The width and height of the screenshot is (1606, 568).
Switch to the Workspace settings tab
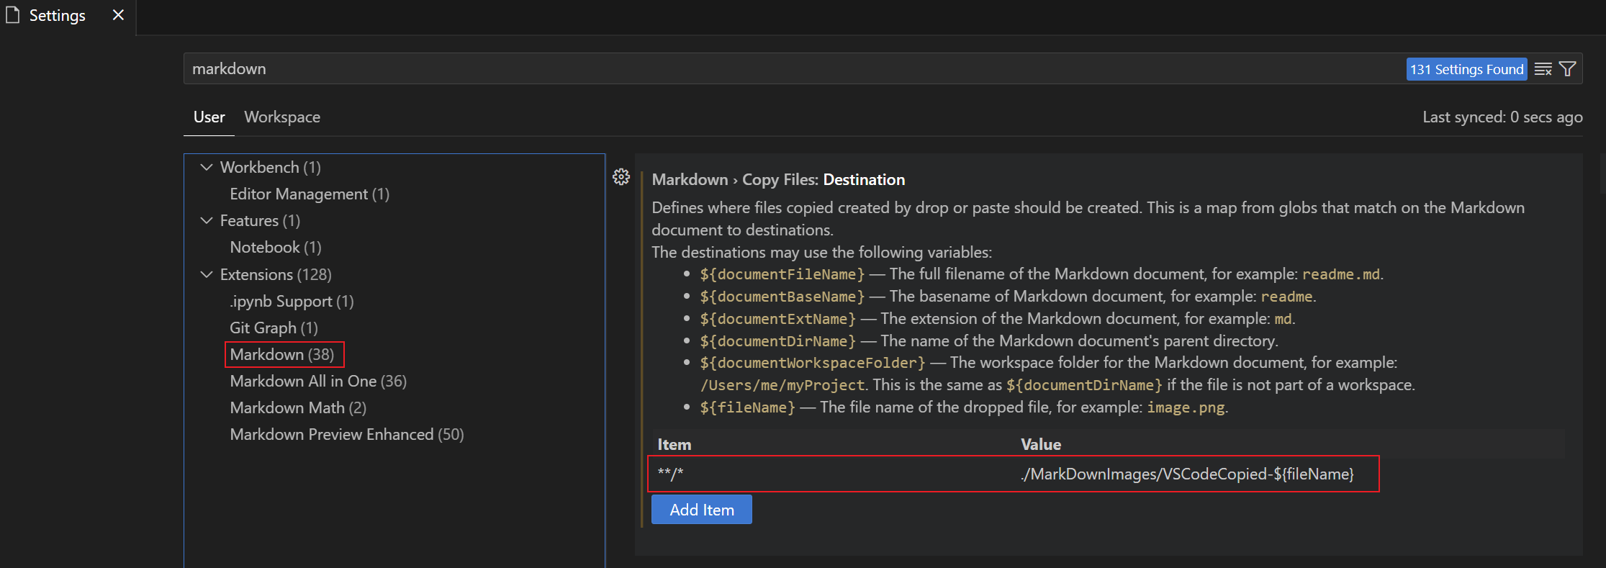(282, 117)
